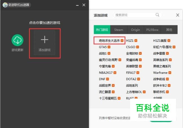Screen dimensions: 183x128
Task: Select 战舰世界 game
Action: (105, 85)
